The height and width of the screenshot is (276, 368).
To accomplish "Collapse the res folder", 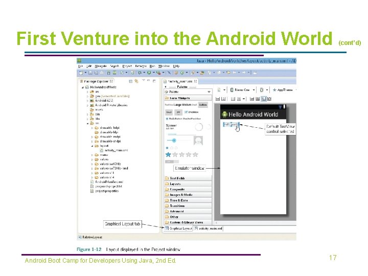I will tap(87, 123).
